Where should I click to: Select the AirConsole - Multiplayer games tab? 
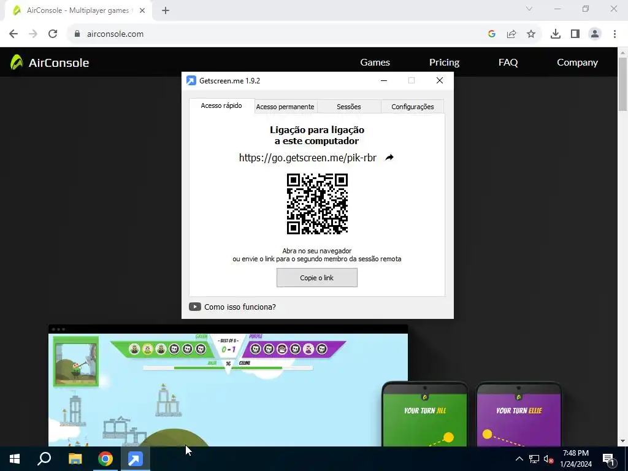point(78,10)
